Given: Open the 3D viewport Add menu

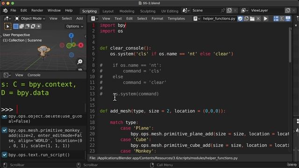Looking at the screenshot, I should pyautogui.click(x=79, y=19).
